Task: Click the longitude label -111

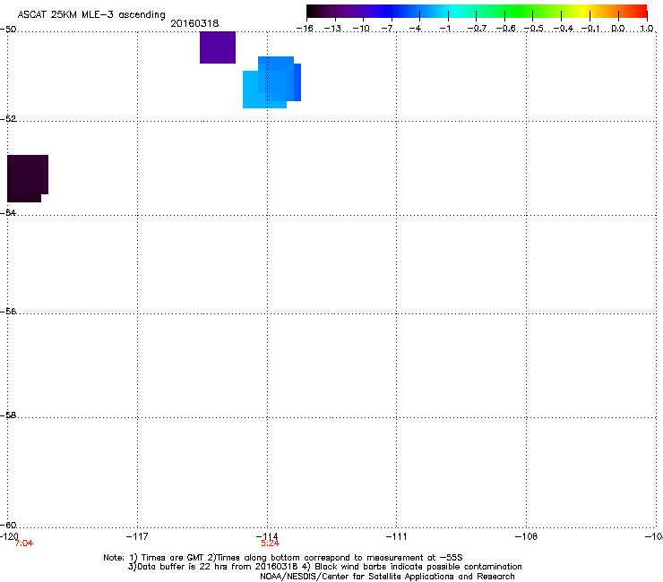Action: [x=396, y=536]
